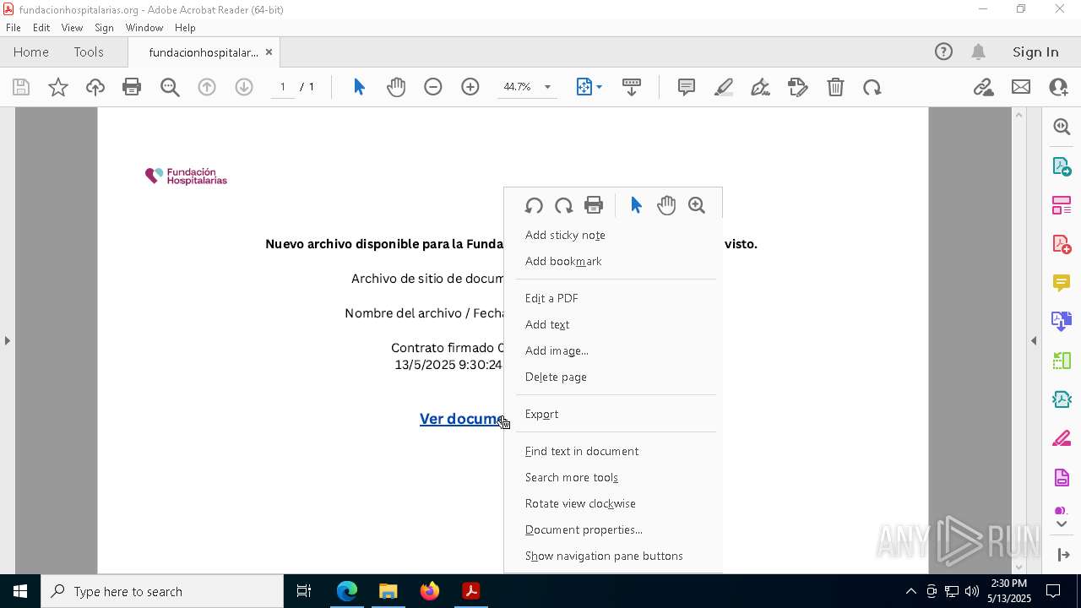1081x608 pixels.
Task: Open the Sign document pen icon
Action: (x=761, y=87)
